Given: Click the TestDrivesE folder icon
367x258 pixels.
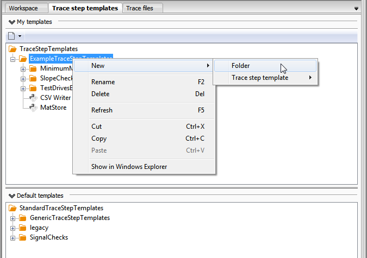Looking at the screenshot, I should tap(33, 88).
